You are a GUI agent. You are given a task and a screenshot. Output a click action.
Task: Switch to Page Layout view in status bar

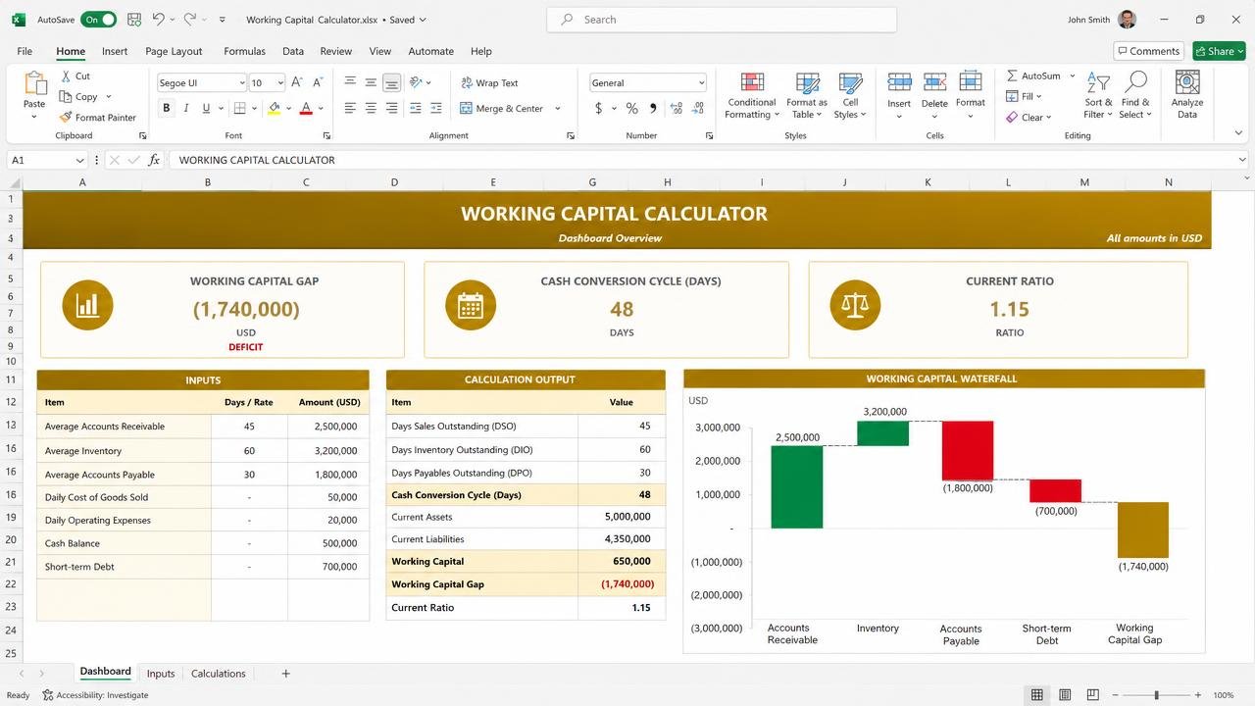point(1065,695)
